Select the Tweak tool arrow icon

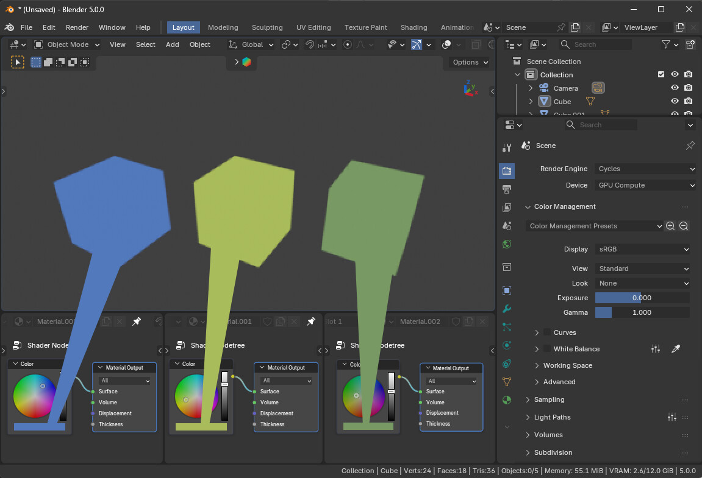click(18, 62)
